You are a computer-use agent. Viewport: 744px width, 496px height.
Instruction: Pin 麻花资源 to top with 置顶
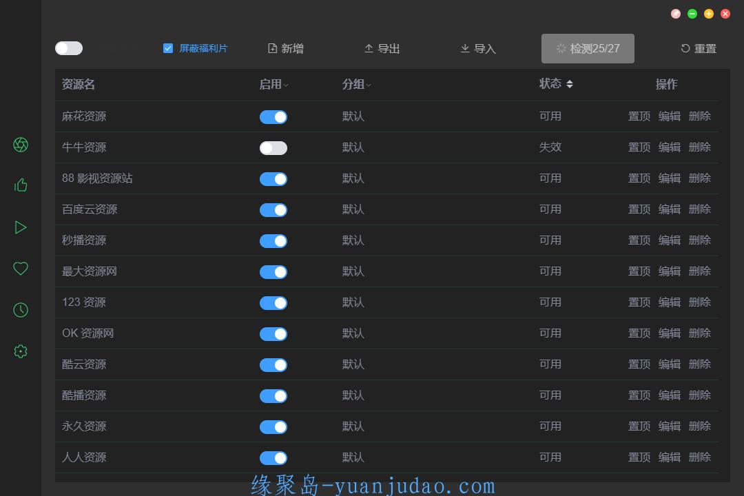(639, 116)
